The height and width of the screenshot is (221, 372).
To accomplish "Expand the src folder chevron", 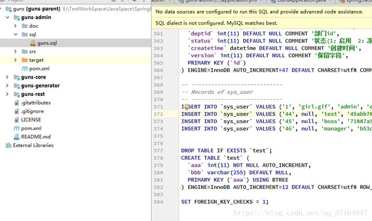I will click(15, 52).
